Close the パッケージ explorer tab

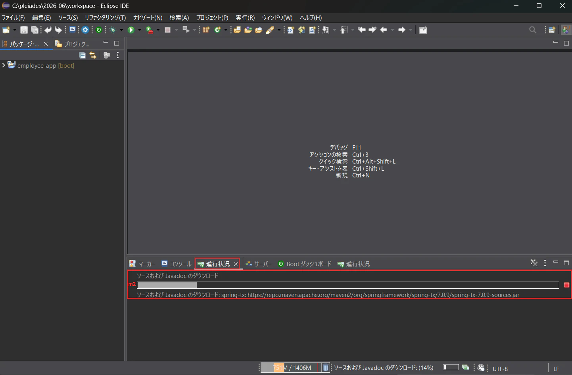coord(46,44)
